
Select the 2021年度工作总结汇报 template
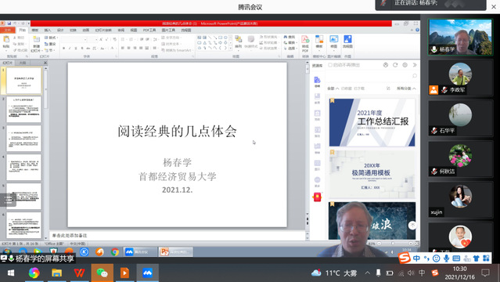(372, 122)
